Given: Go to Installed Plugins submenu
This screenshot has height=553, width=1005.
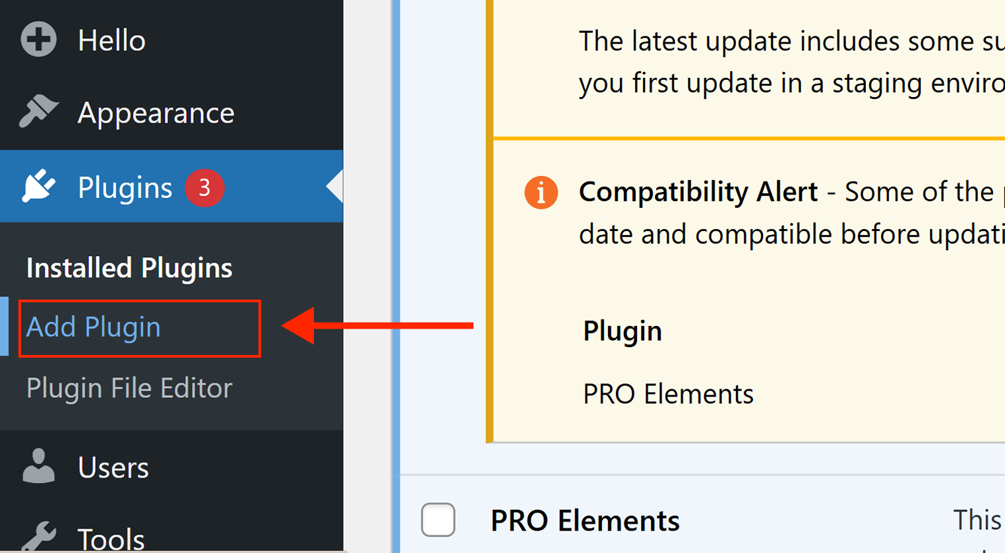Looking at the screenshot, I should click(x=129, y=268).
